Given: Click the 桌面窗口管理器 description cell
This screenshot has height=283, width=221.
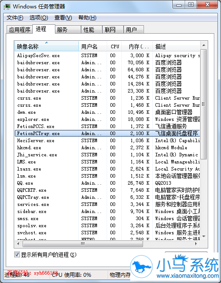Looking at the screenshot, I should (x=174, y=112).
